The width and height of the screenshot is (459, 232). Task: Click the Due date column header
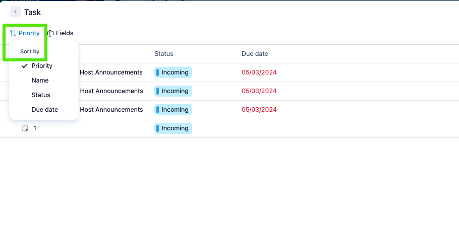(x=255, y=54)
